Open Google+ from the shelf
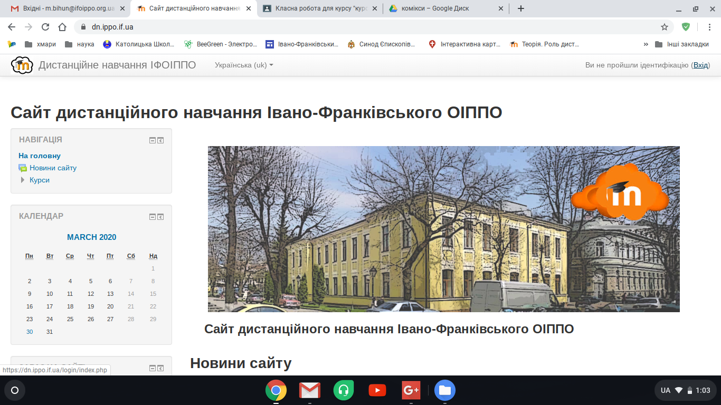The width and height of the screenshot is (721, 405). click(411, 390)
